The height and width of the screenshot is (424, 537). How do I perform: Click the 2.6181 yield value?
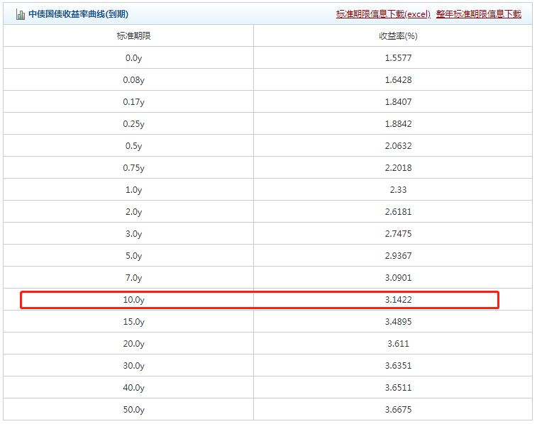[x=398, y=212]
